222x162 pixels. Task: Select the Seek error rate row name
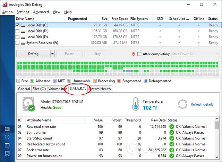click(38, 150)
